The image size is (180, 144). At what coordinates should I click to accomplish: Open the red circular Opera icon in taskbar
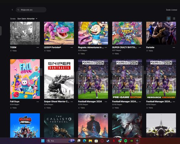102,141
